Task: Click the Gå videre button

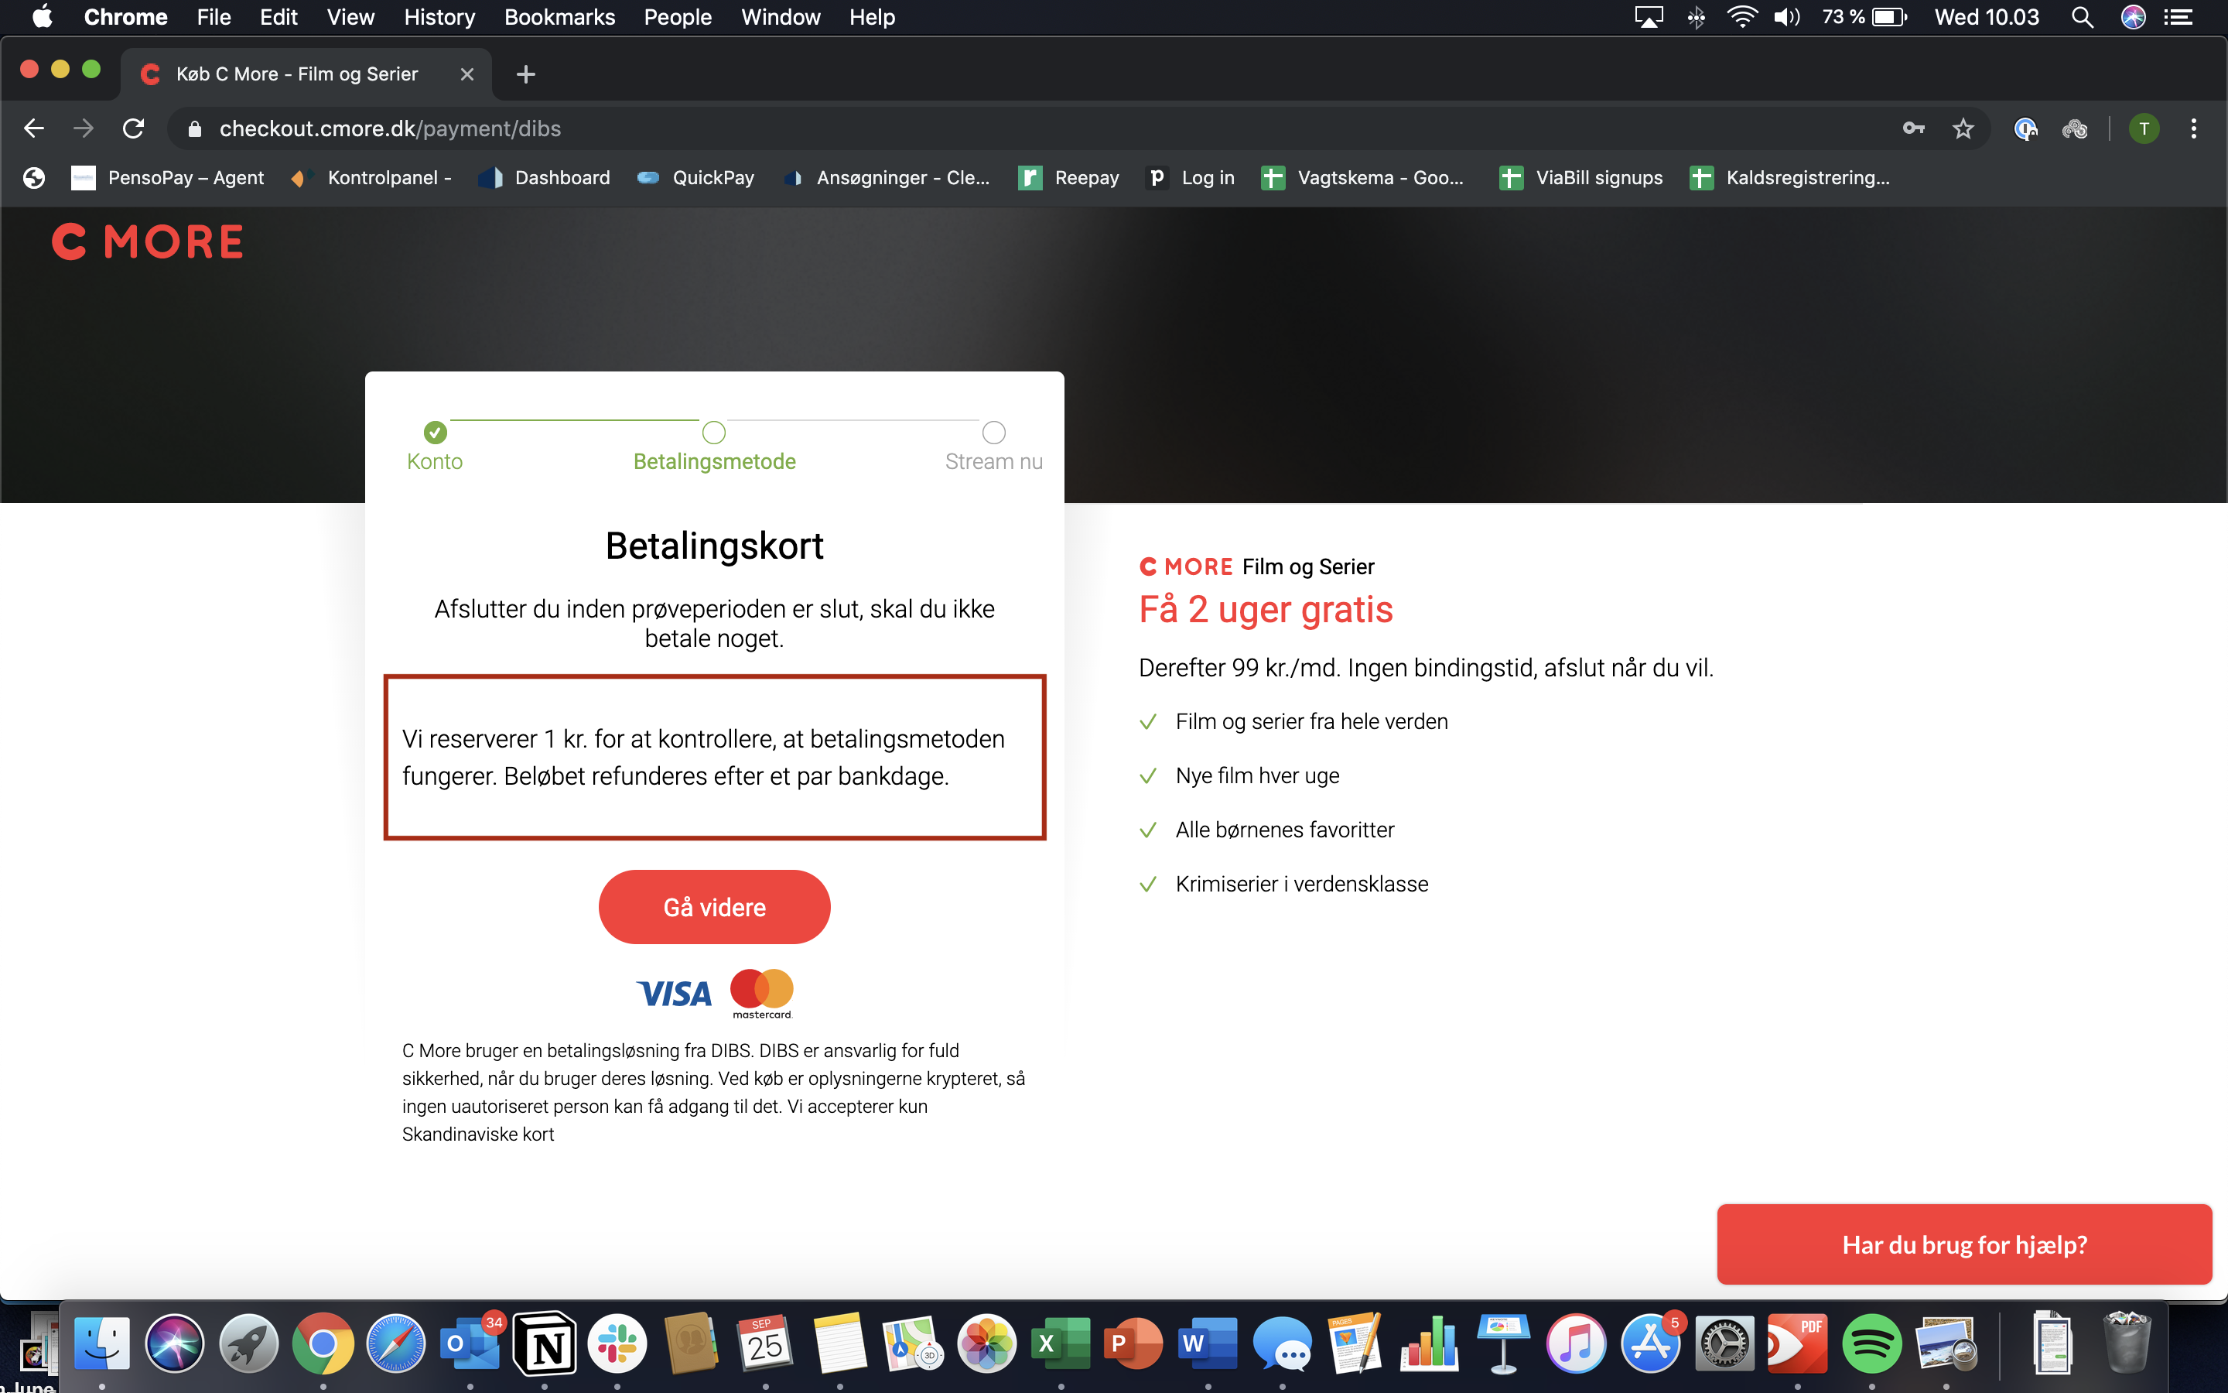Action: 714,907
